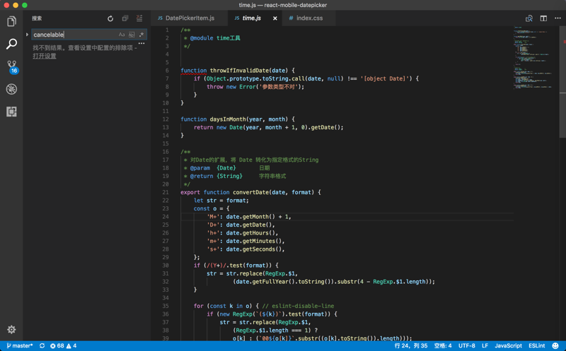Toggle Match Whole Word in search box
Screen dimensions: 566x351
click(x=132, y=35)
